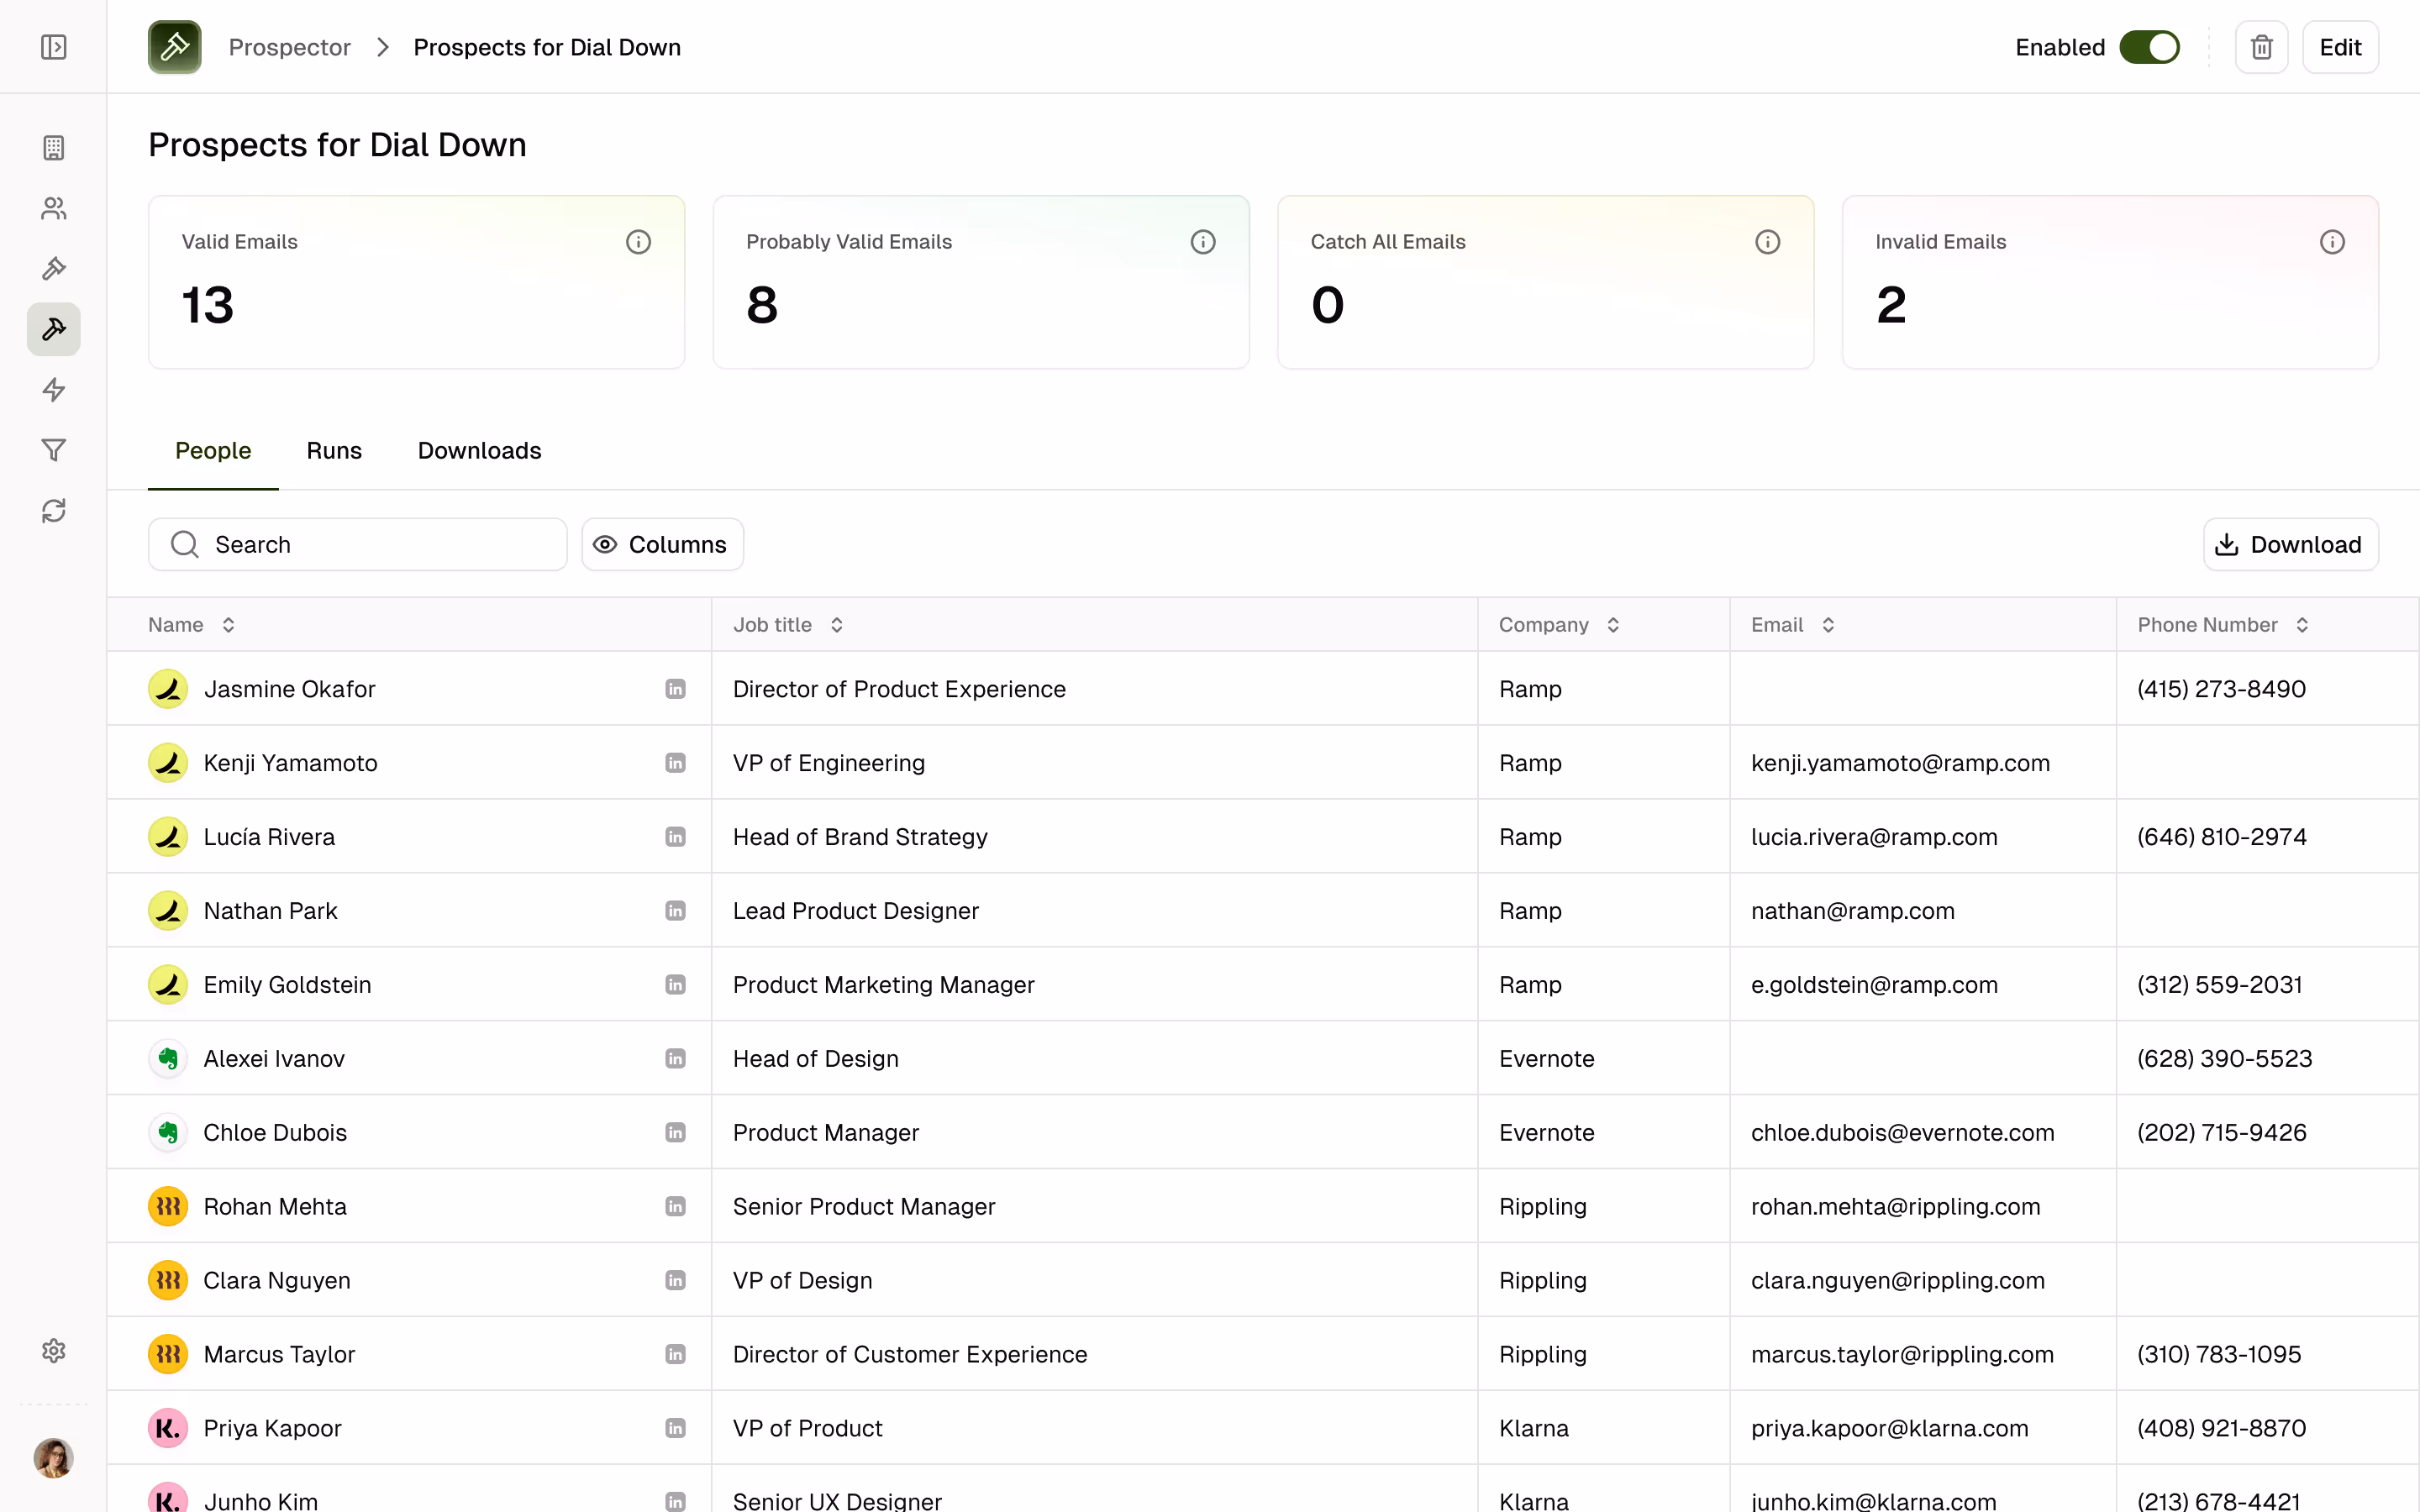Sort table by Company column

1613,625
